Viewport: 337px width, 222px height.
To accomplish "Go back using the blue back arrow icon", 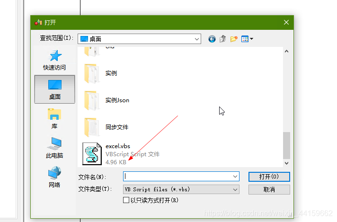I will (212, 39).
